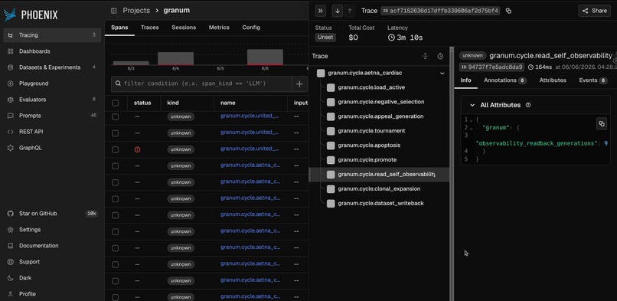This screenshot has height=301, width=617.
Task: Go to next trace with down arrow
Action: (x=338, y=11)
